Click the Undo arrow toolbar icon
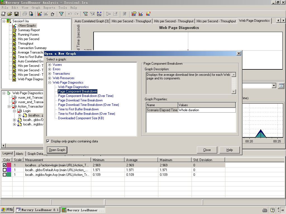 (70, 14)
